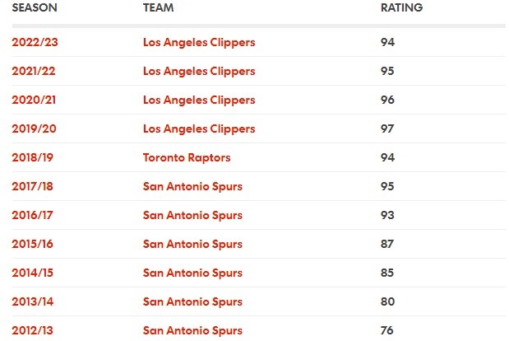The width and height of the screenshot is (509, 341).
Task: Open the 2012/13 season link
Action: click(32, 330)
